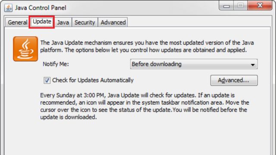Click the Advanced... button
This screenshot has width=276, height=155.
(x=234, y=81)
